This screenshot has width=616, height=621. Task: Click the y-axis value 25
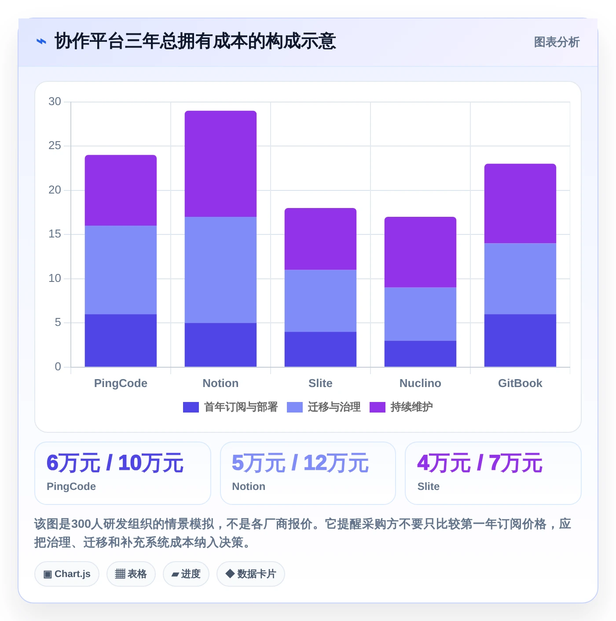click(55, 146)
